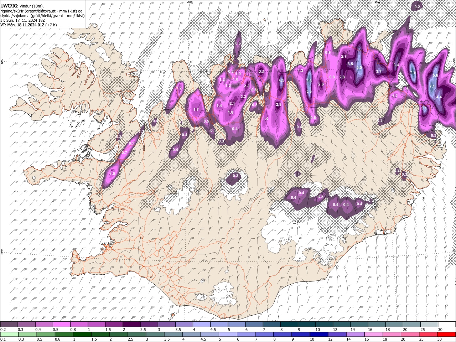Click the bottom-row grey-blue swatch starting at 4
Image resolution: width=456 pixels, height=342 pixels.
coord(192,334)
